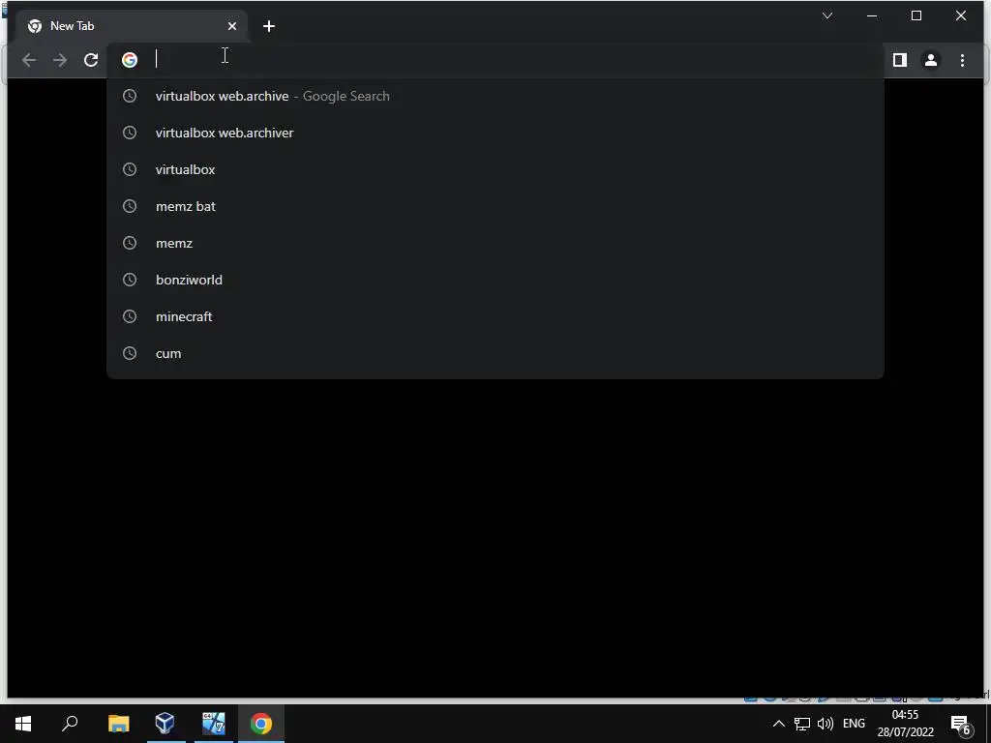Click history clock icon beside "memz bat"
Screen dimensions: 991x743
[x=130, y=206]
